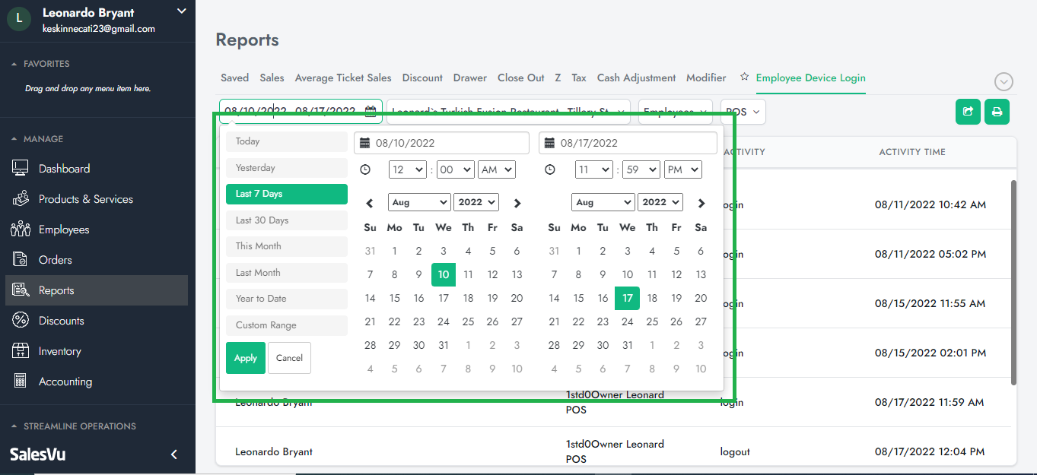The image size is (1037, 475).
Task: Open the start time AM/PM dropdown
Action: pos(496,169)
